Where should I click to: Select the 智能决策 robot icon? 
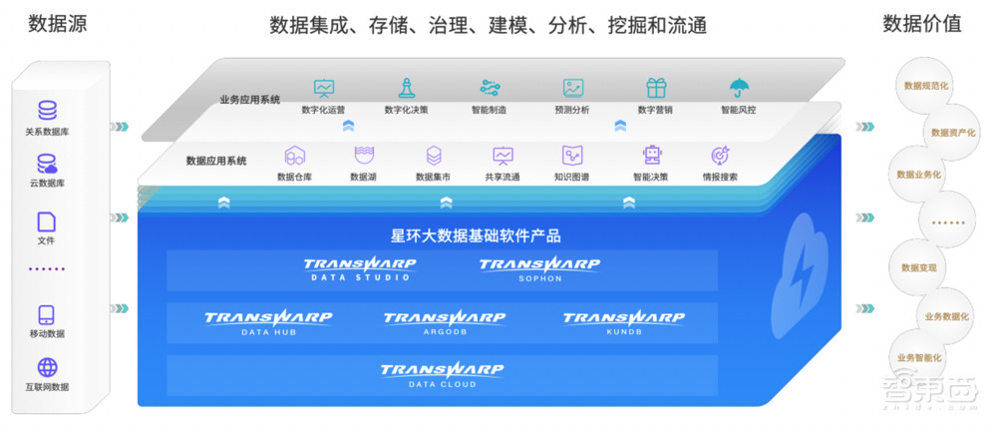pyautogui.click(x=653, y=156)
